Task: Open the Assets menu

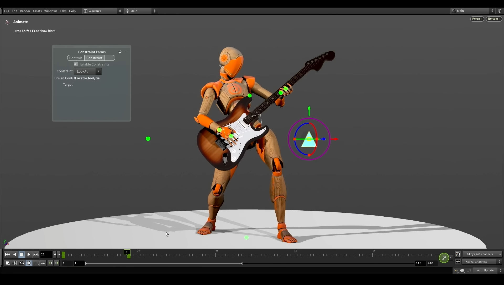Action: (37, 11)
